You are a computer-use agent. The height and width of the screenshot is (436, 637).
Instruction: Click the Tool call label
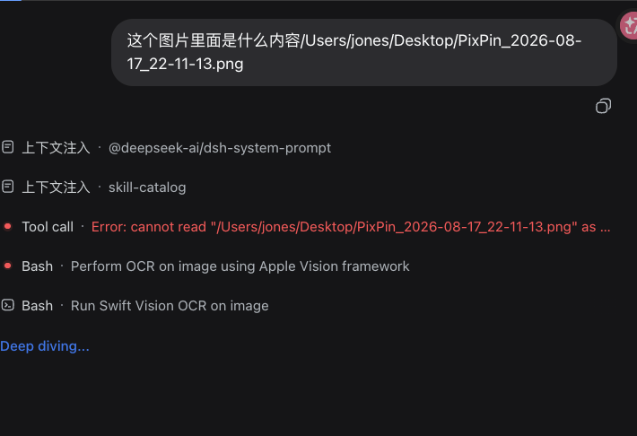coord(48,227)
